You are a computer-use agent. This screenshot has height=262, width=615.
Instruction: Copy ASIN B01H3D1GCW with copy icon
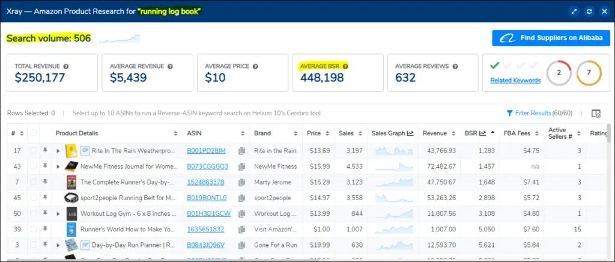(x=241, y=213)
